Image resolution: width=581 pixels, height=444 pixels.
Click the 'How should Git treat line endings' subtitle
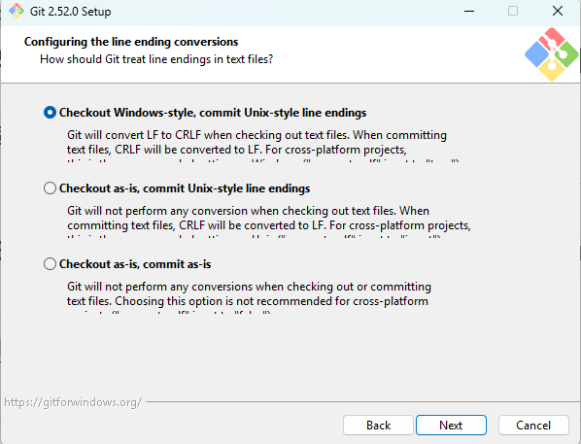click(x=156, y=59)
